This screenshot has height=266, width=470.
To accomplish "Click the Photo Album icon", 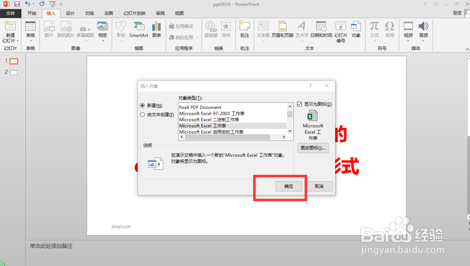I will point(102,26).
